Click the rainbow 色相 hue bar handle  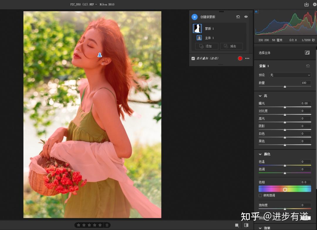pyautogui.click(x=285, y=189)
